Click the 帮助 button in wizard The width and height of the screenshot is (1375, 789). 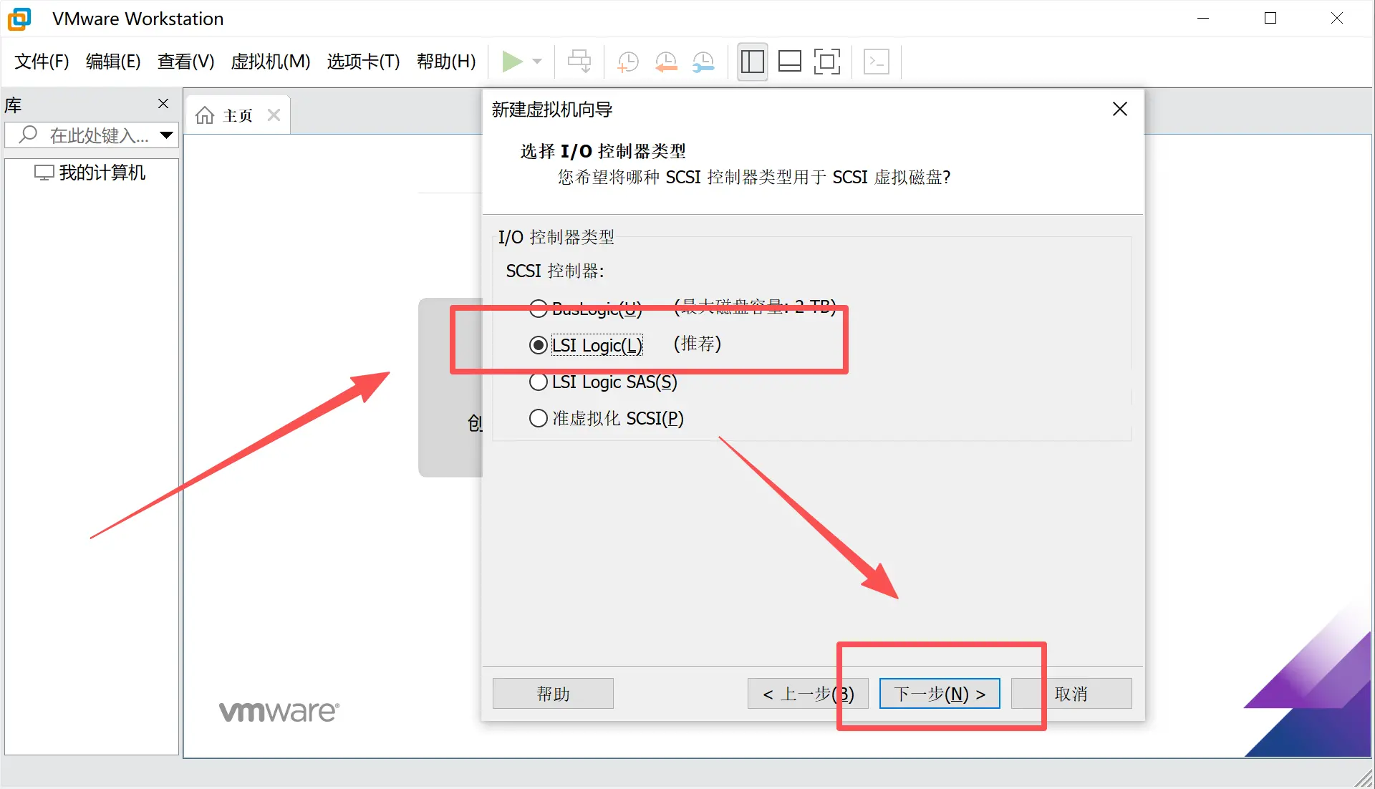(553, 693)
